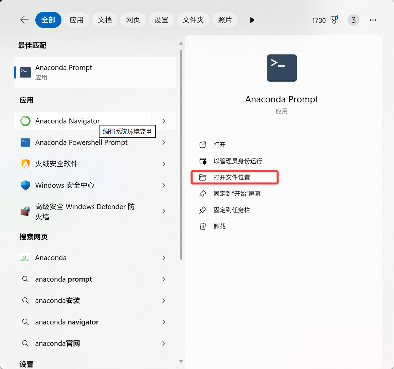This screenshot has height=369, width=394.
Task: Expand Anaconda Powershell Prompt chevron
Action: (164, 142)
